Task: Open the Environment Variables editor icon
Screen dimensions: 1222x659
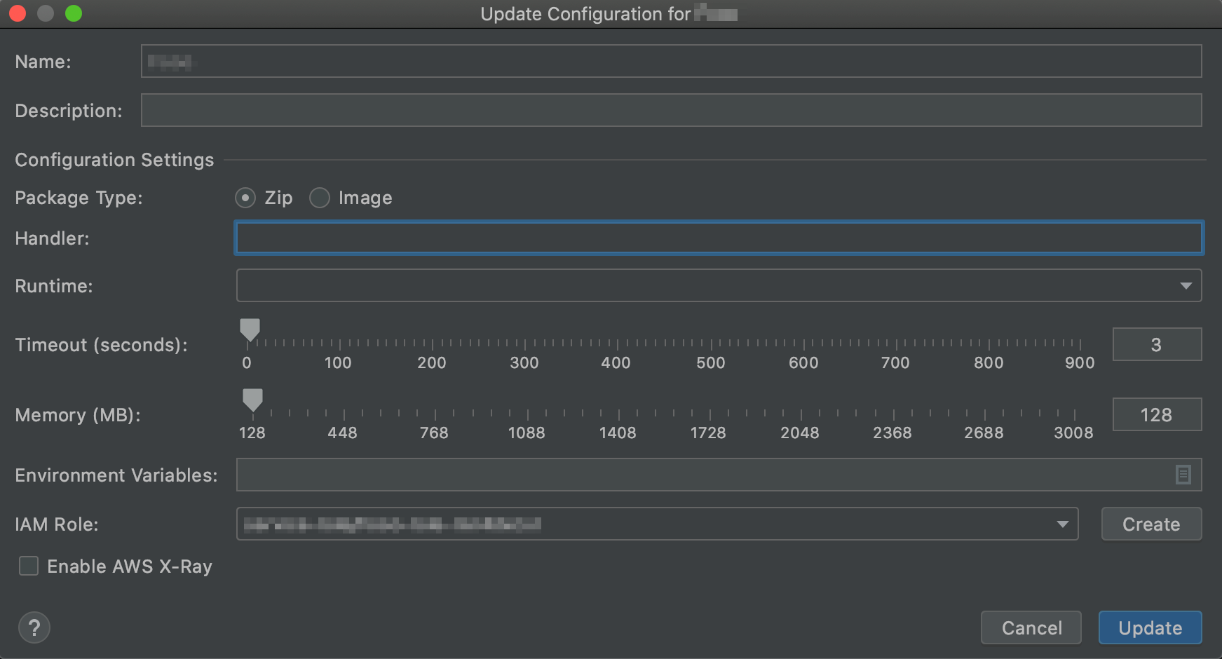Action: pos(1183,475)
